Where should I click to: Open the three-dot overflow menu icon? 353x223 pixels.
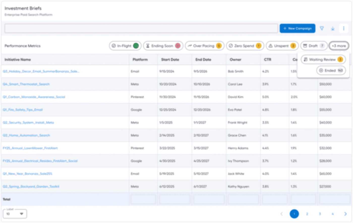(344, 28)
